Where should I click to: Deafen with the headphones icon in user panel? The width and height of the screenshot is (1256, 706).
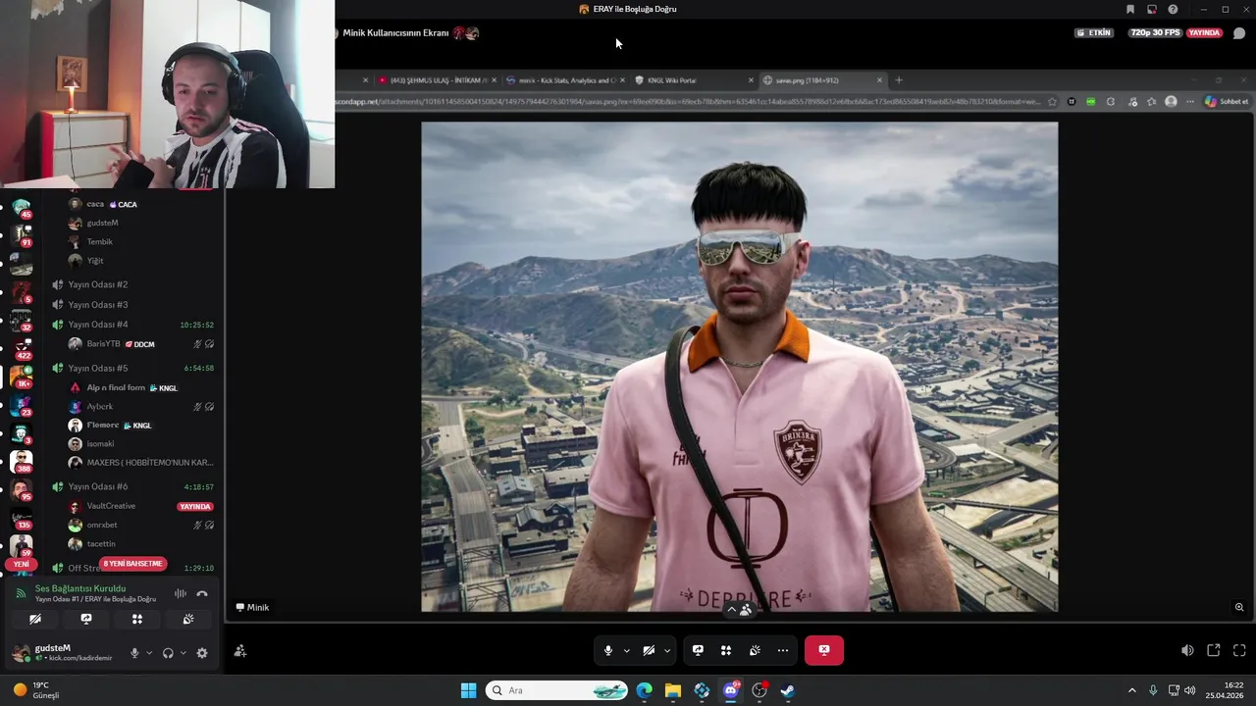point(168,653)
